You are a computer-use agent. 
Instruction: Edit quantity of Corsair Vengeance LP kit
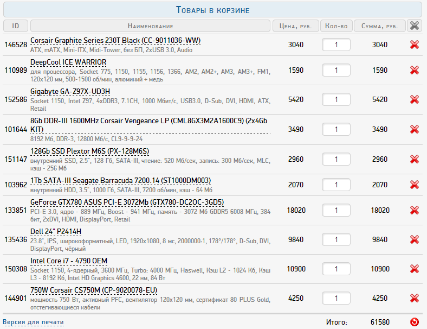(336, 129)
